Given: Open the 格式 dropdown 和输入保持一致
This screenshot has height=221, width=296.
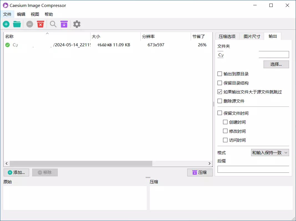Looking at the screenshot, I should (x=270, y=153).
